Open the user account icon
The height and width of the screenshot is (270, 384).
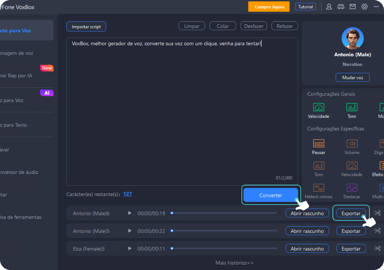tap(329, 7)
